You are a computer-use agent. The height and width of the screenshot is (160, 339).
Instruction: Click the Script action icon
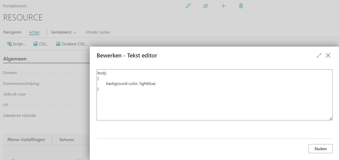pyautogui.click(x=9, y=44)
